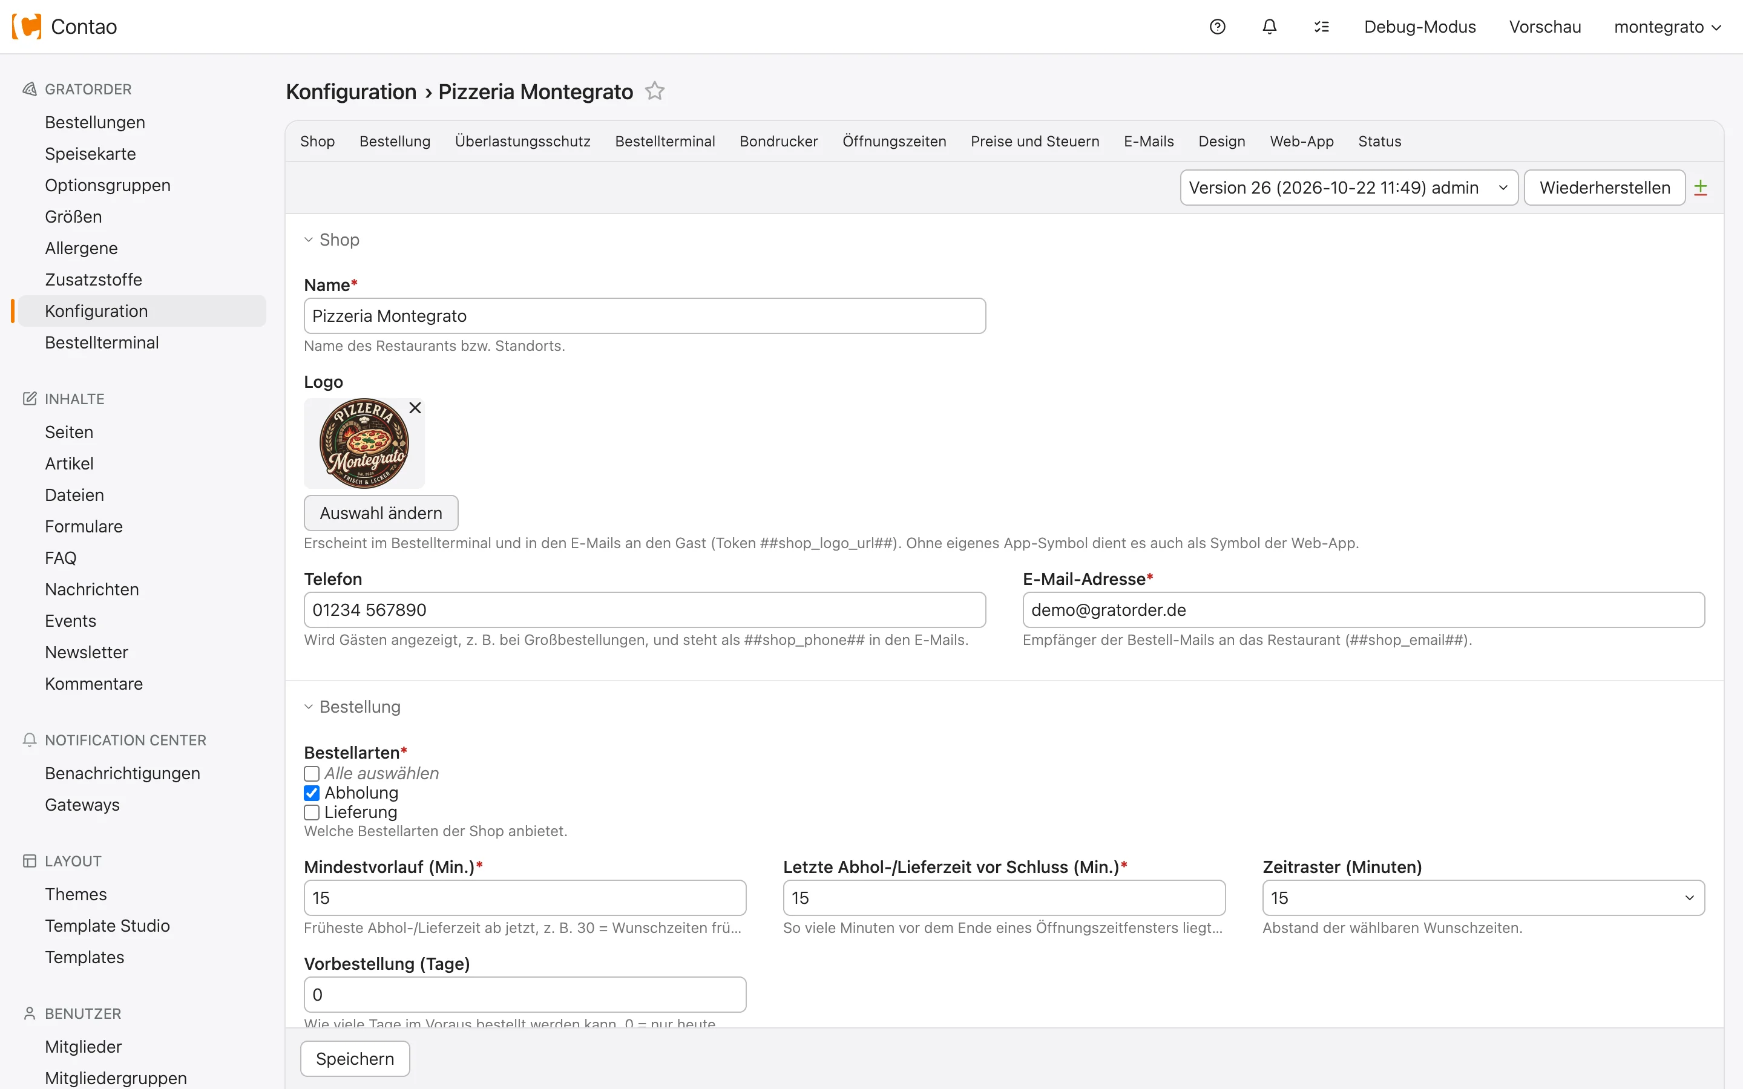Open the montegrato user menu
1743x1089 pixels.
[x=1667, y=27]
